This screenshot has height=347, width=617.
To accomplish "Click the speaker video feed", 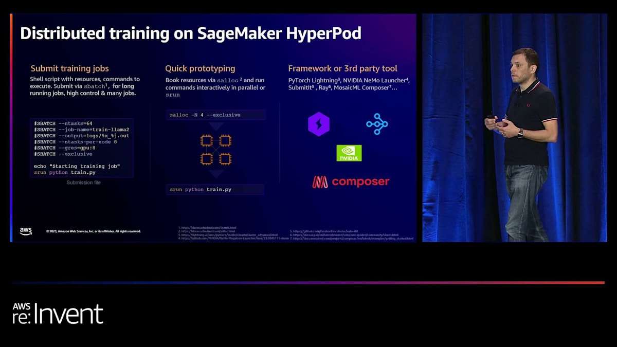I will point(515,127).
